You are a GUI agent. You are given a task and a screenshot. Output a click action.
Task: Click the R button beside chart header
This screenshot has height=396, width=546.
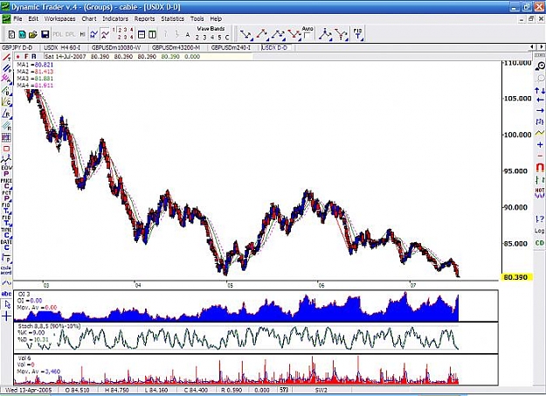click(x=34, y=57)
